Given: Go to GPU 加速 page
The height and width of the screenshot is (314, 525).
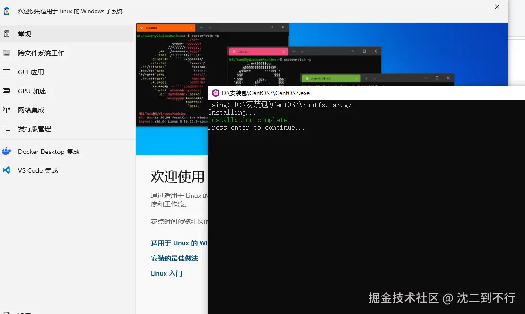Looking at the screenshot, I should tap(67, 91).
